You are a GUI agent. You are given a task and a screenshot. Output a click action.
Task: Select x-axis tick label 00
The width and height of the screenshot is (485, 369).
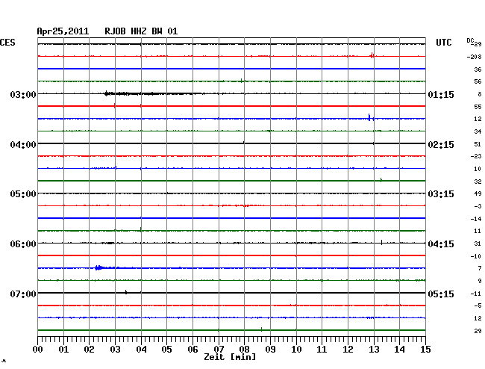(x=38, y=349)
